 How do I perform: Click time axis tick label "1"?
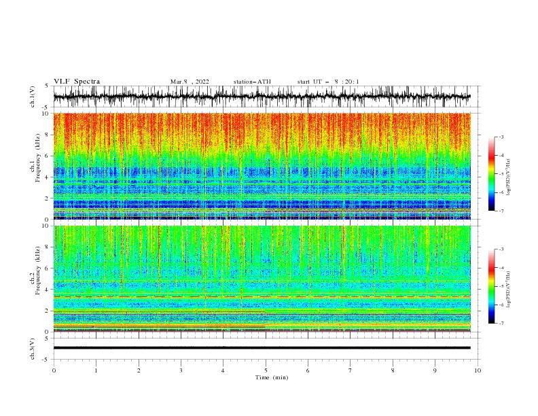(x=96, y=370)
